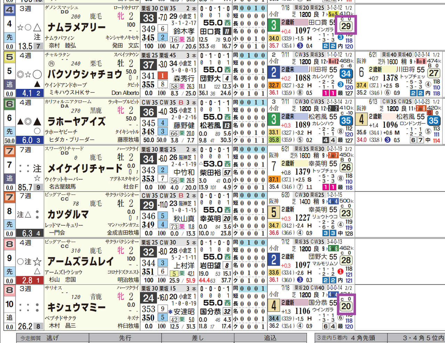Click green finish box 3 for ナムラメアリー
The height and width of the screenshot is (343, 445).
(274, 25)
